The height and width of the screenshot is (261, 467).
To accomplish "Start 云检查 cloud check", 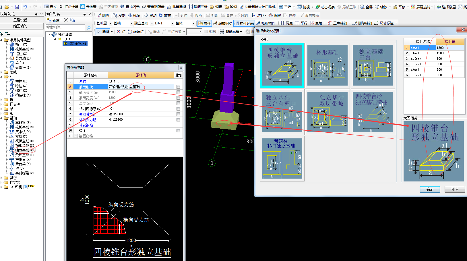I will coord(88,7).
